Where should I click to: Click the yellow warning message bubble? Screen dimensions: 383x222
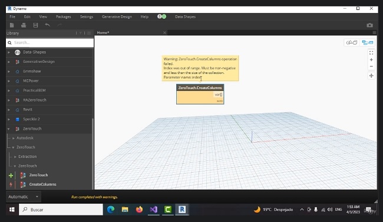click(x=200, y=68)
